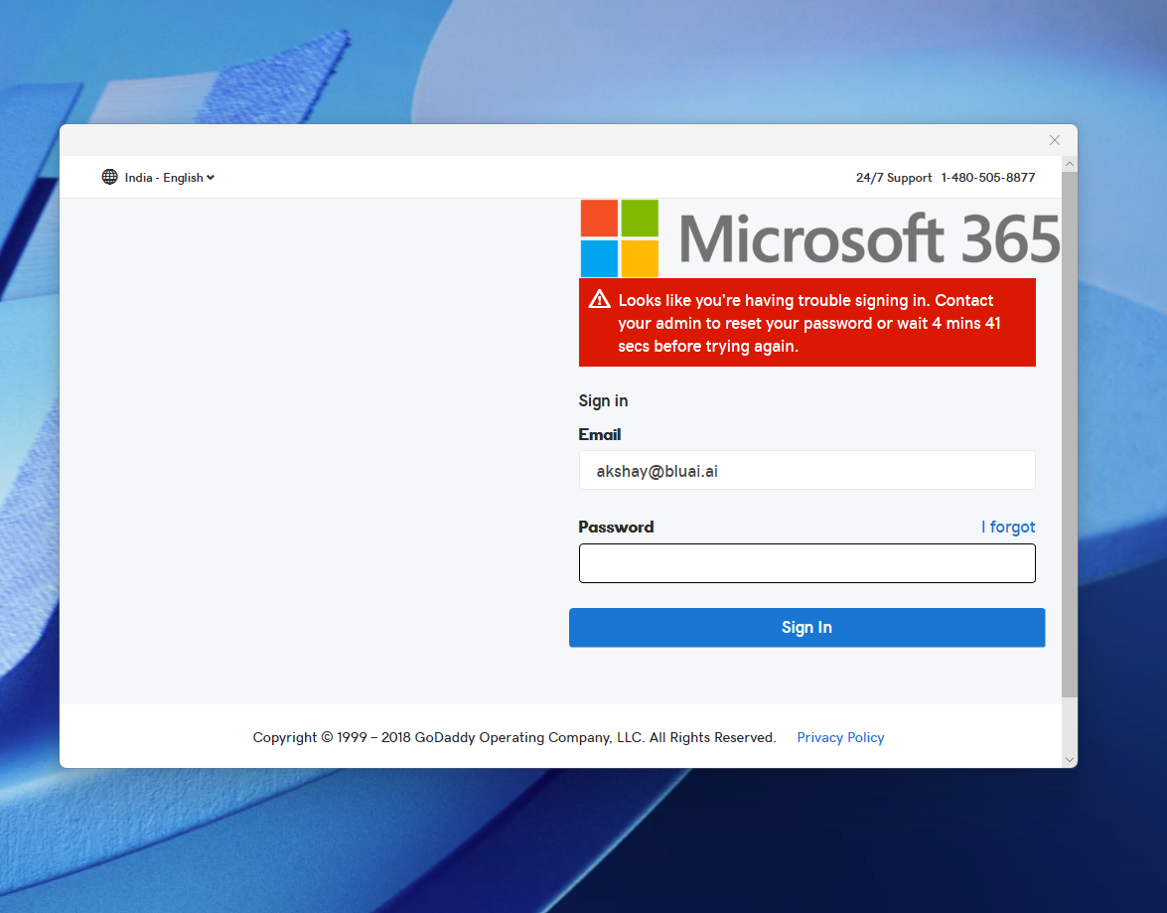Click the 24/7 Support label
Viewport: 1167px width, 913px height.
pos(894,177)
